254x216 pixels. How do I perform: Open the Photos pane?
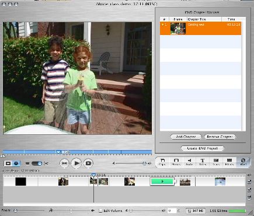(x=176, y=162)
